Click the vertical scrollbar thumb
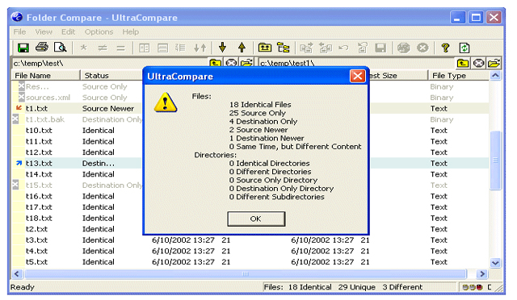This screenshot has height=300, width=517. tap(495, 160)
